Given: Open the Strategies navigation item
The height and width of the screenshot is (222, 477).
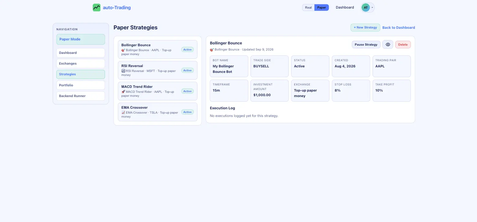Looking at the screenshot, I should point(81,74).
